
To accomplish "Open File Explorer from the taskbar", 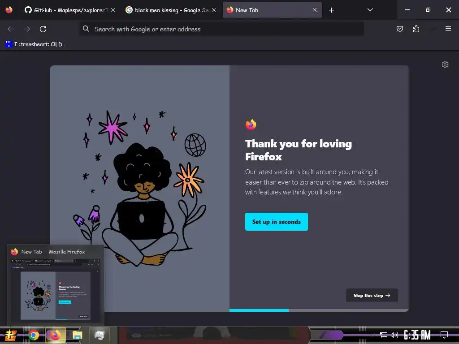I will pyautogui.click(x=77, y=335).
